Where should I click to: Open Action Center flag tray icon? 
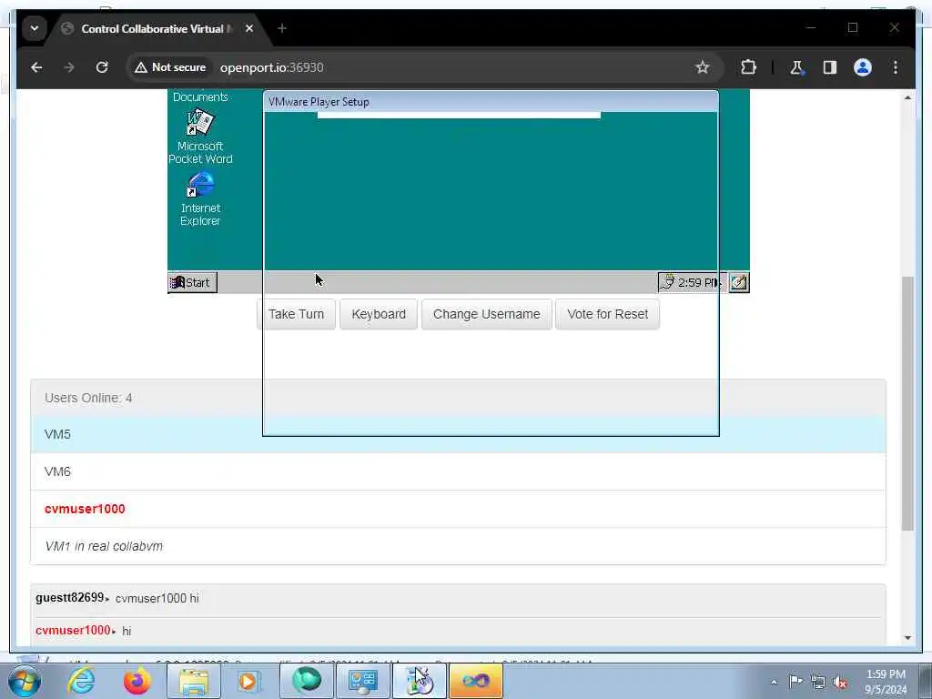[795, 682]
